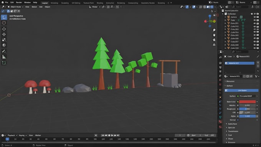Click the Camera object icon in outliner

(x=228, y=17)
